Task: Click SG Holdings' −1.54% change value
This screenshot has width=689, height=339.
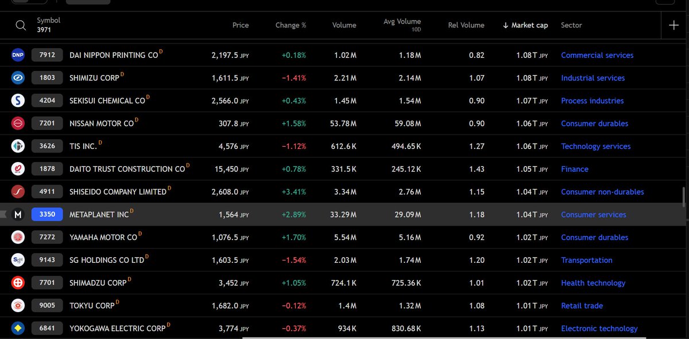Action: pyautogui.click(x=294, y=260)
